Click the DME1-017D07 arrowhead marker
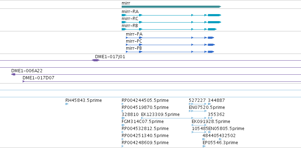Screen dimensions: 301x148 23,81
